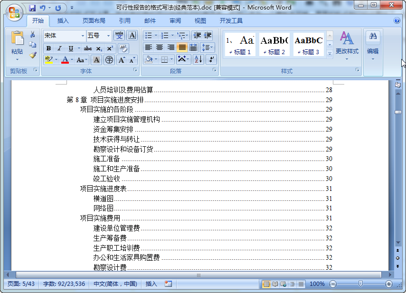The image size is (406, 293).
Task: Toggle bold formatting
Action: pyautogui.click(x=48, y=48)
